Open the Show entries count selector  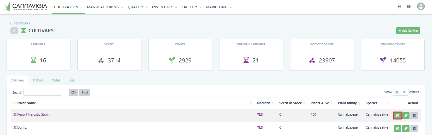point(400,92)
